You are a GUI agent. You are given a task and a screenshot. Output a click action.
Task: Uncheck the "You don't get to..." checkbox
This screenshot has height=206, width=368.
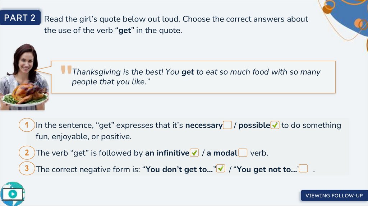click(x=221, y=169)
